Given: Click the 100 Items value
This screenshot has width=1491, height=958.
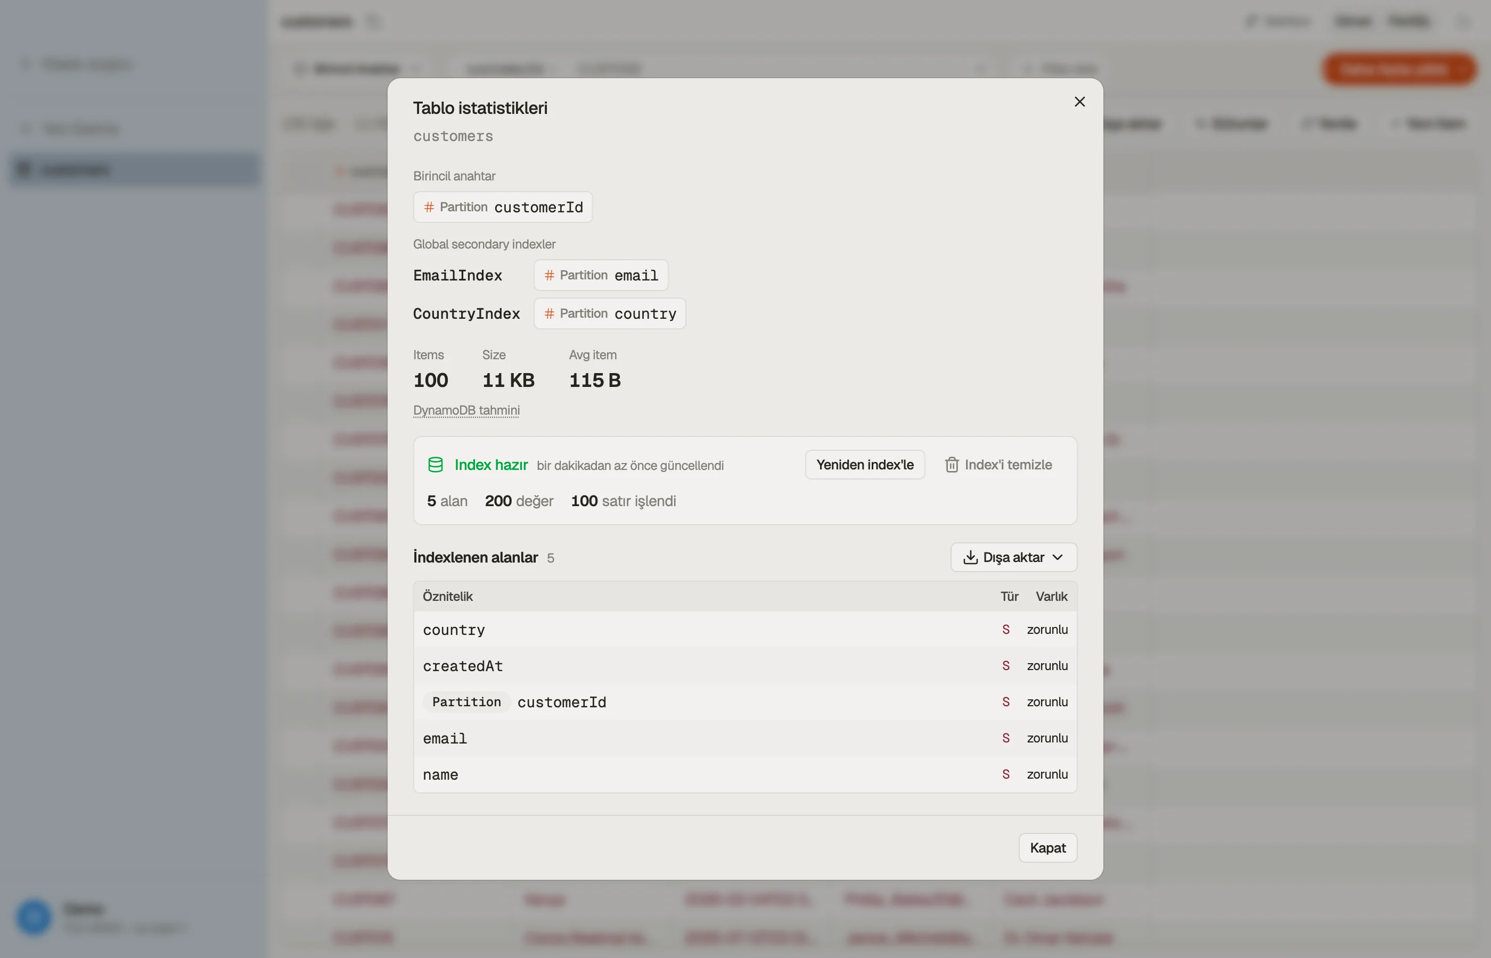Looking at the screenshot, I should click(x=431, y=380).
